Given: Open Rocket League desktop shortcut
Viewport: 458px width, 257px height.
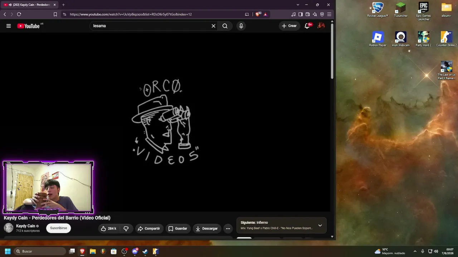Looking at the screenshot, I should pyautogui.click(x=377, y=10).
